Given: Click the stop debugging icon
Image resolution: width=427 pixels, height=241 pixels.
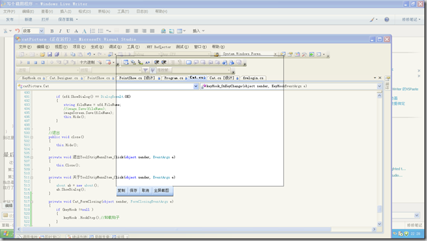Looking at the screenshot, I should point(35,62).
